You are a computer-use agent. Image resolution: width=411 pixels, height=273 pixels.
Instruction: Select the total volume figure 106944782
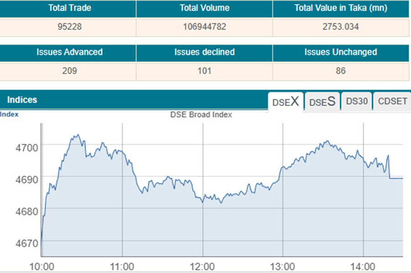point(204,27)
